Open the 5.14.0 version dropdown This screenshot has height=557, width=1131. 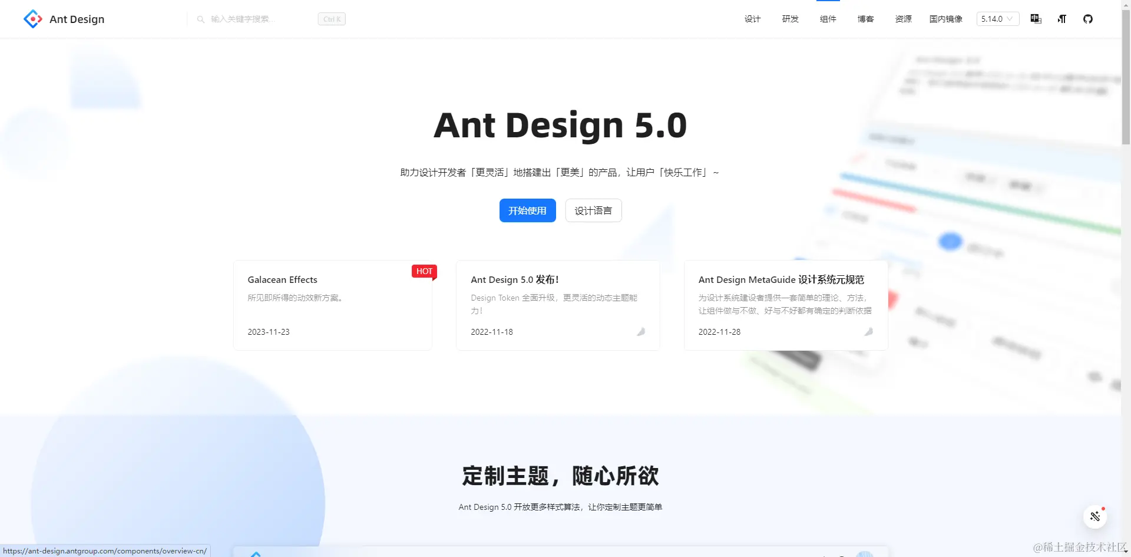997,19
